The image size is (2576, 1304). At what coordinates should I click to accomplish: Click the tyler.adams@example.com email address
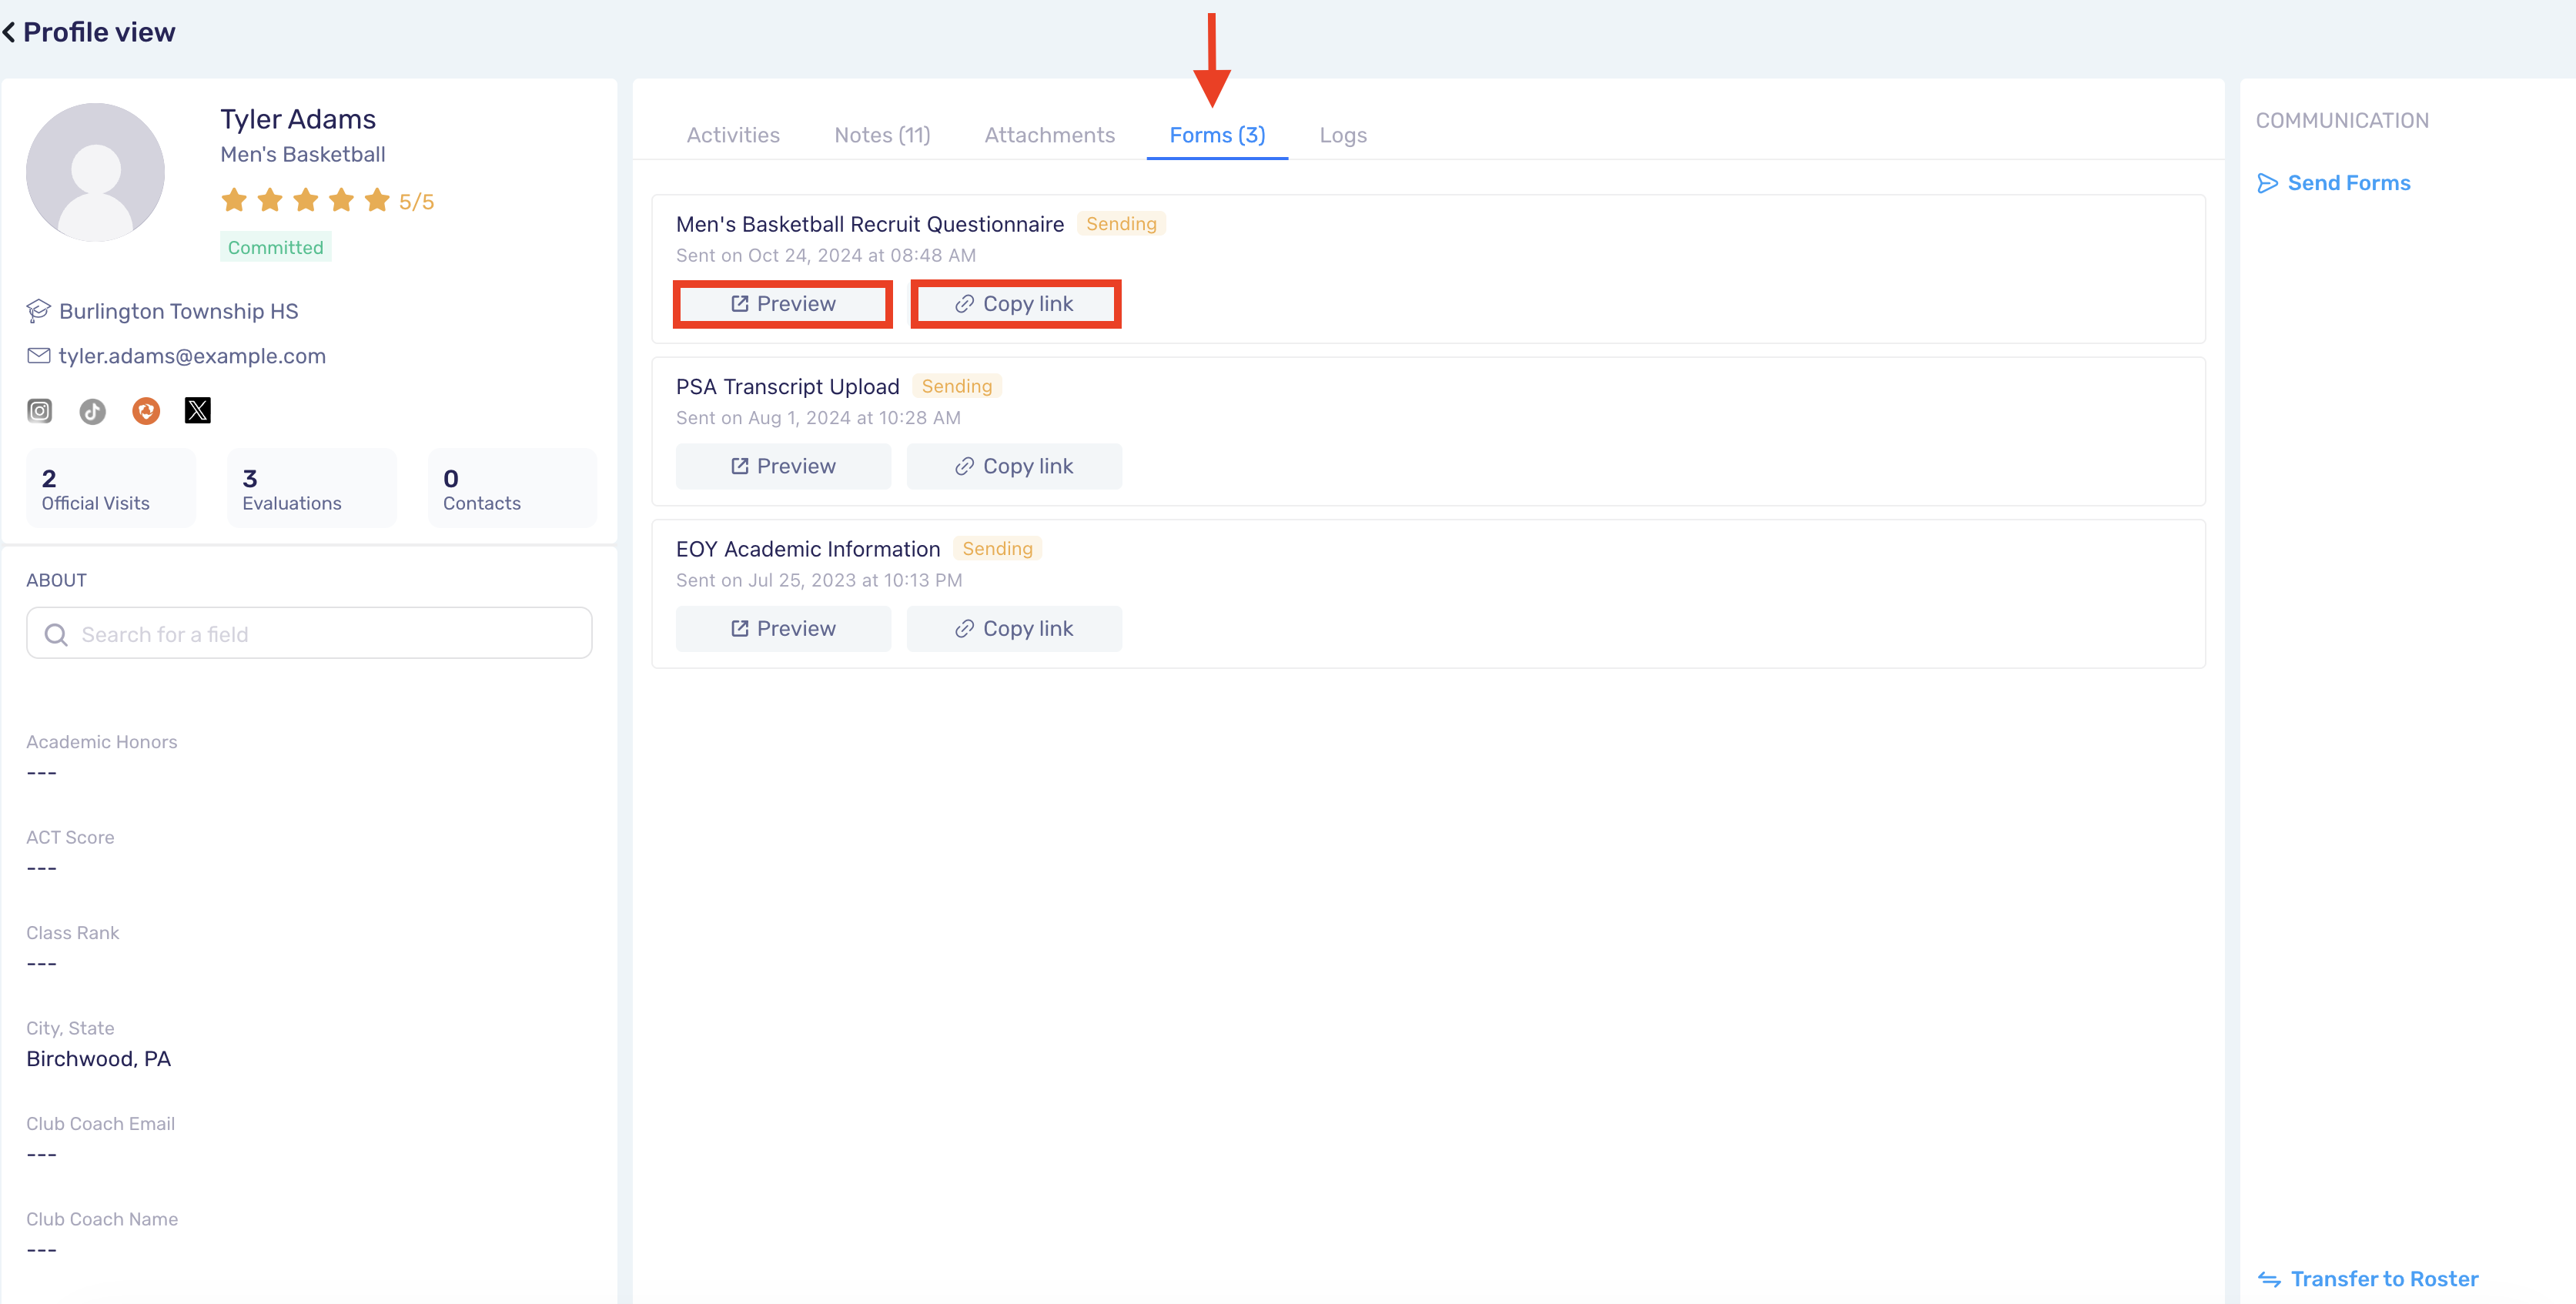(x=192, y=356)
